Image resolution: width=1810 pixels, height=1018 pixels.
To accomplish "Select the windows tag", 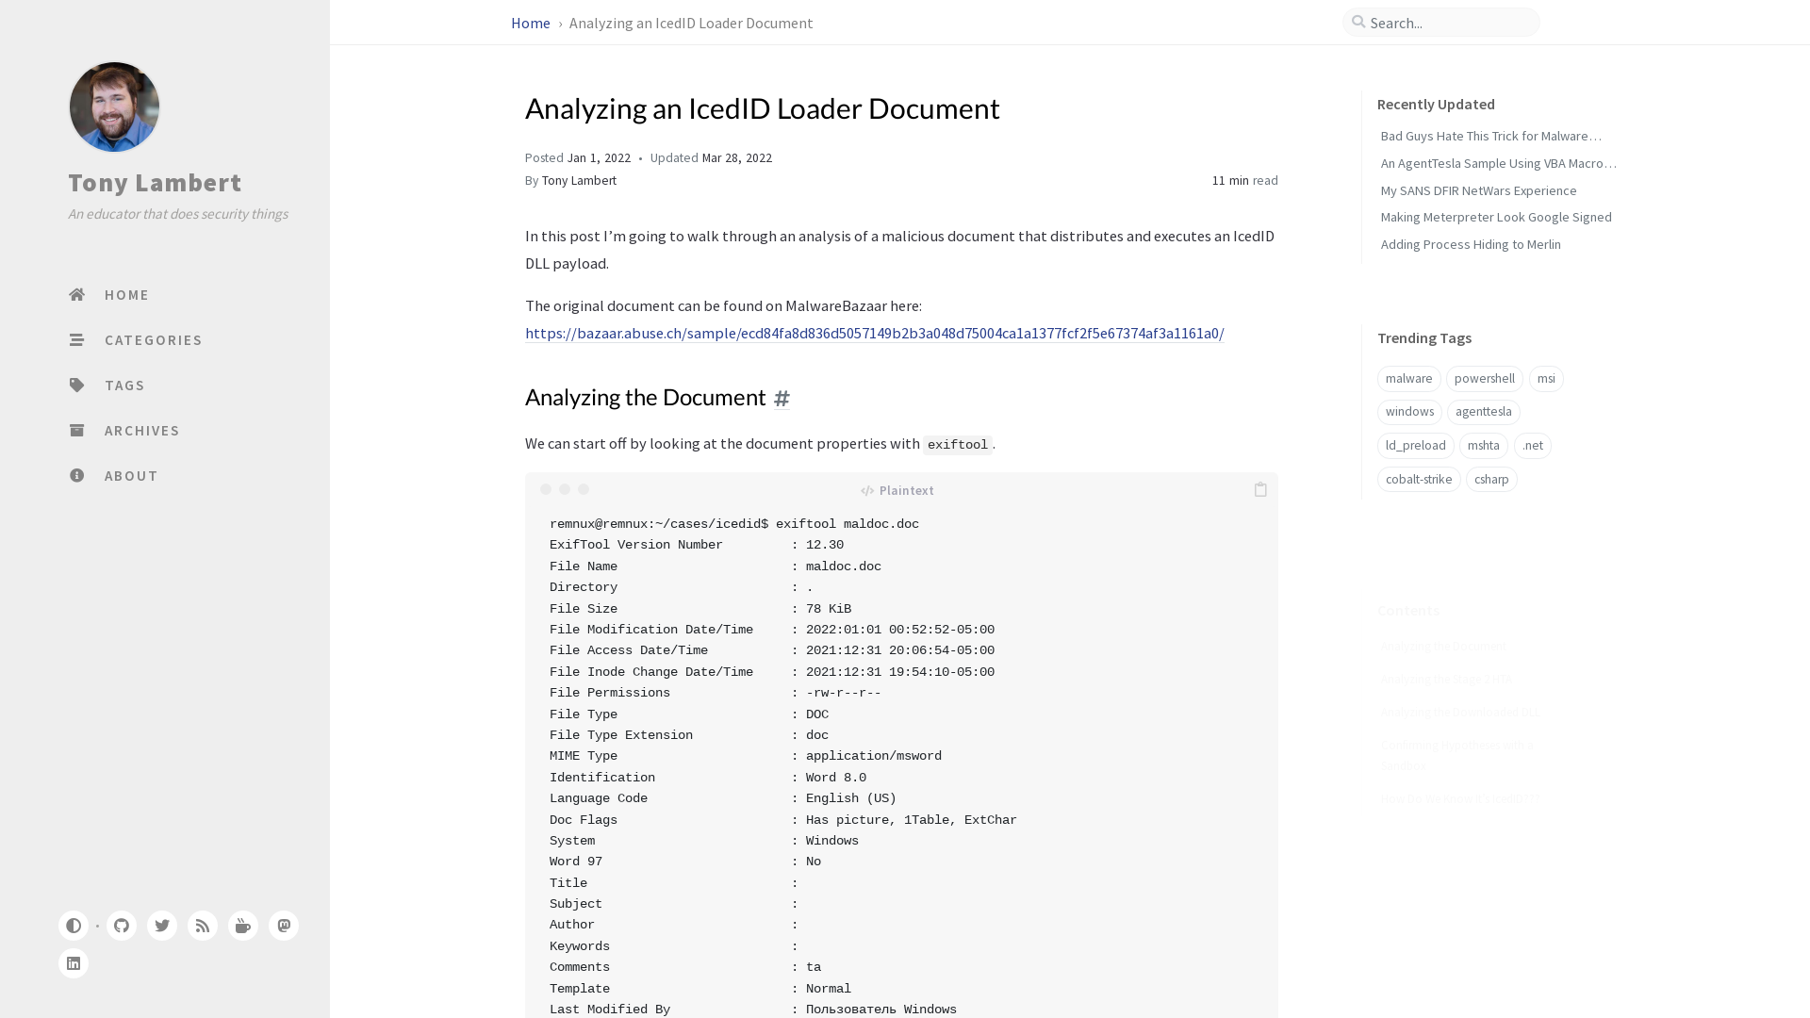I will tap(1409, 412).
